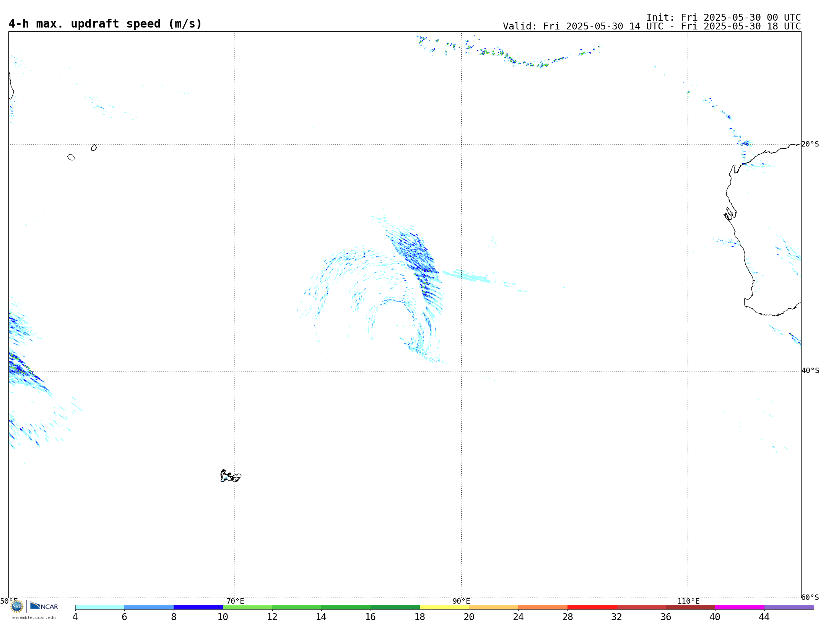Image resolution: width=826 pixels, height=622 pixels.
Task: Pick the purple above-44 color swatch
Action: click(x=789, y=607)
